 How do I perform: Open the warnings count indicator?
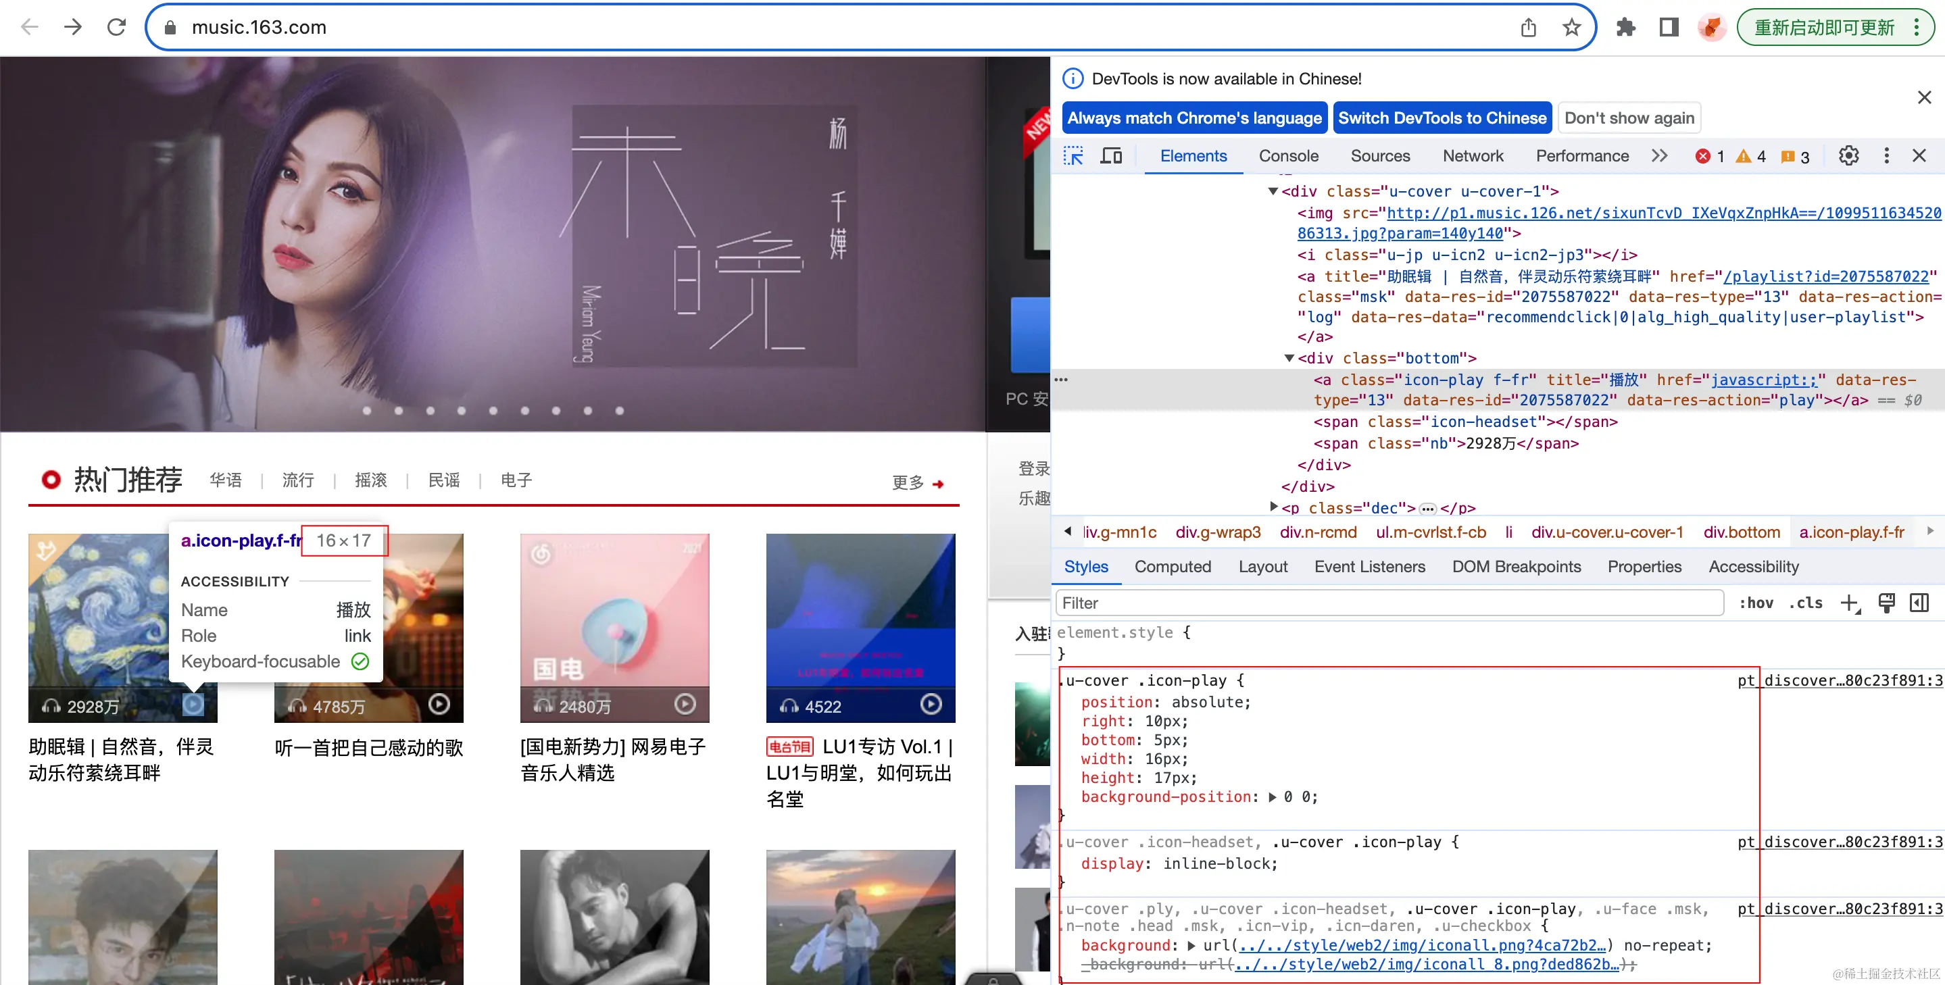[1752, 156]
